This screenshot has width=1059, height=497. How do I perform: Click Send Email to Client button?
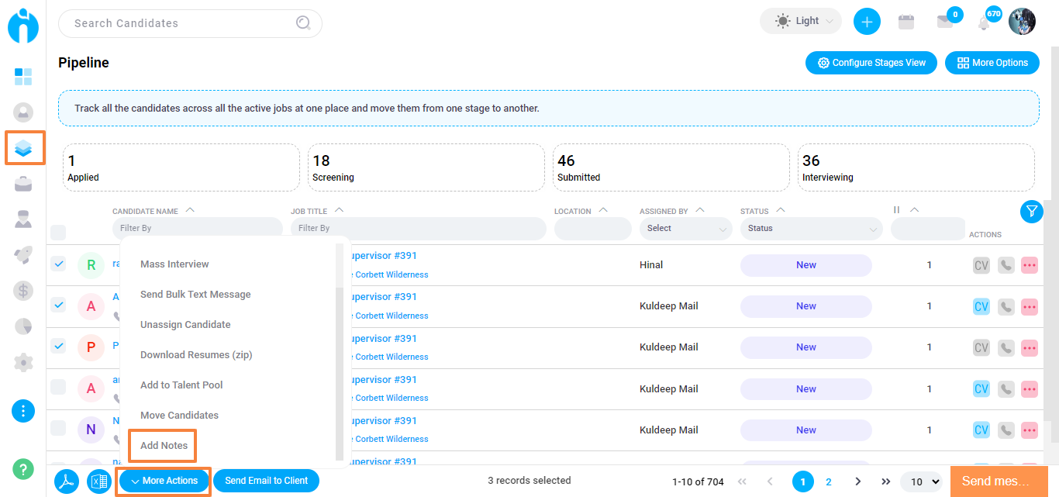pos(266,481)
